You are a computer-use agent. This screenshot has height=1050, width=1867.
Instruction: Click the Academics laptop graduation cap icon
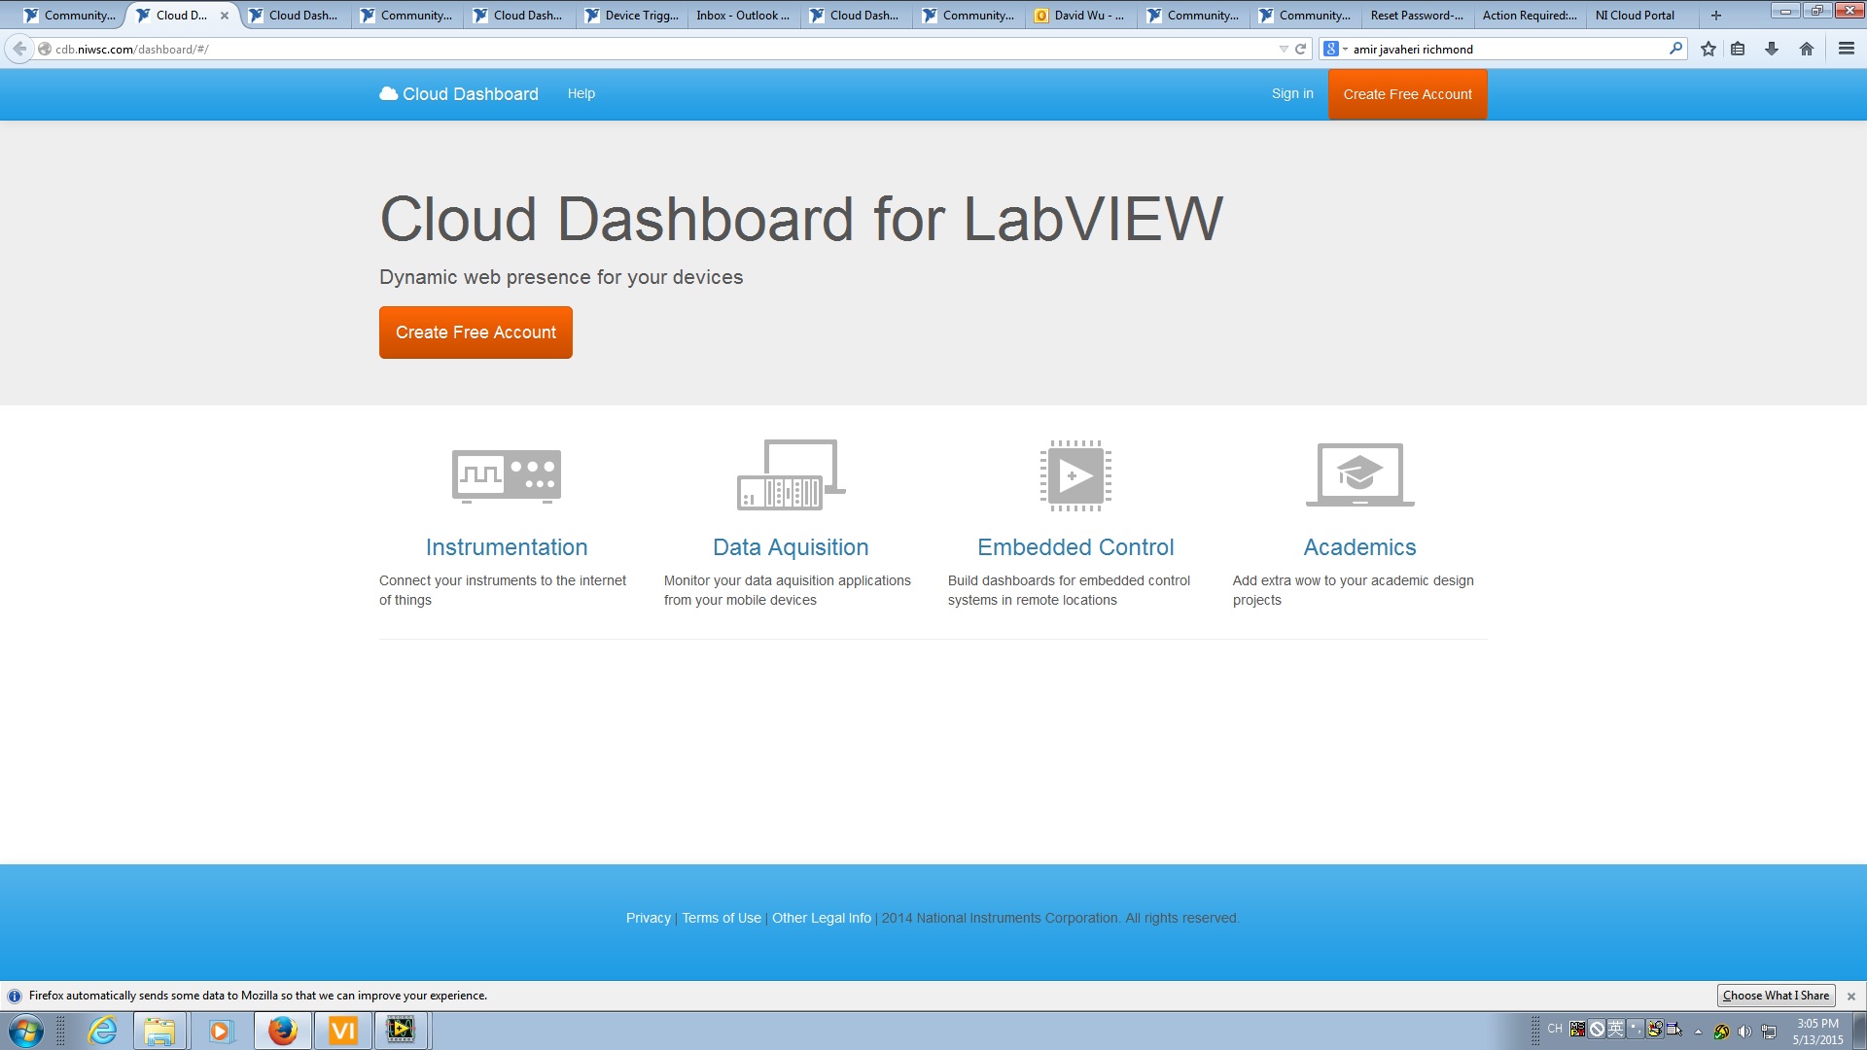(x=1359, y=474)
